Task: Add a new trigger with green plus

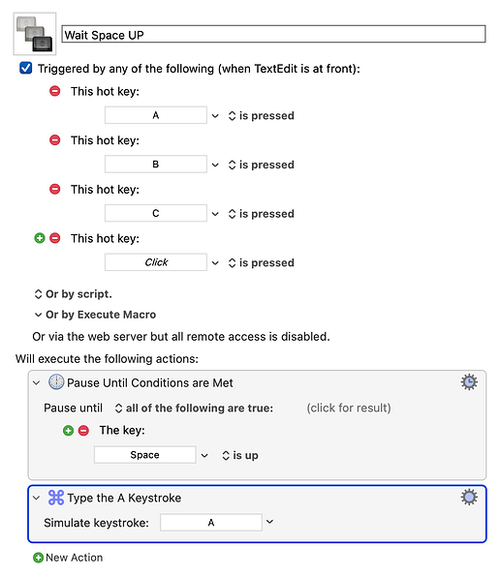Action: [40, 238]
